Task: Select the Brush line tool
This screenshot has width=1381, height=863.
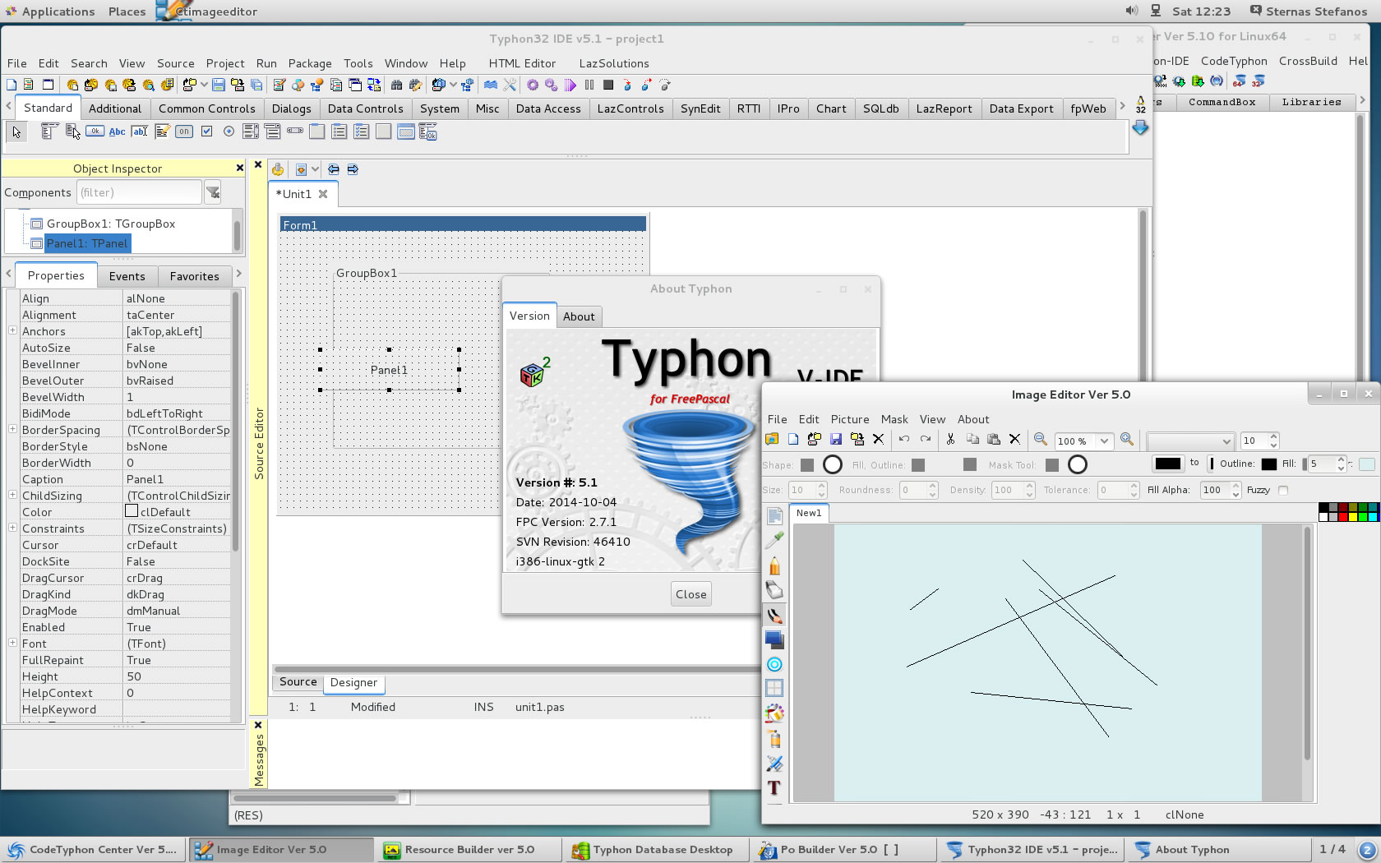Action: 774,615
